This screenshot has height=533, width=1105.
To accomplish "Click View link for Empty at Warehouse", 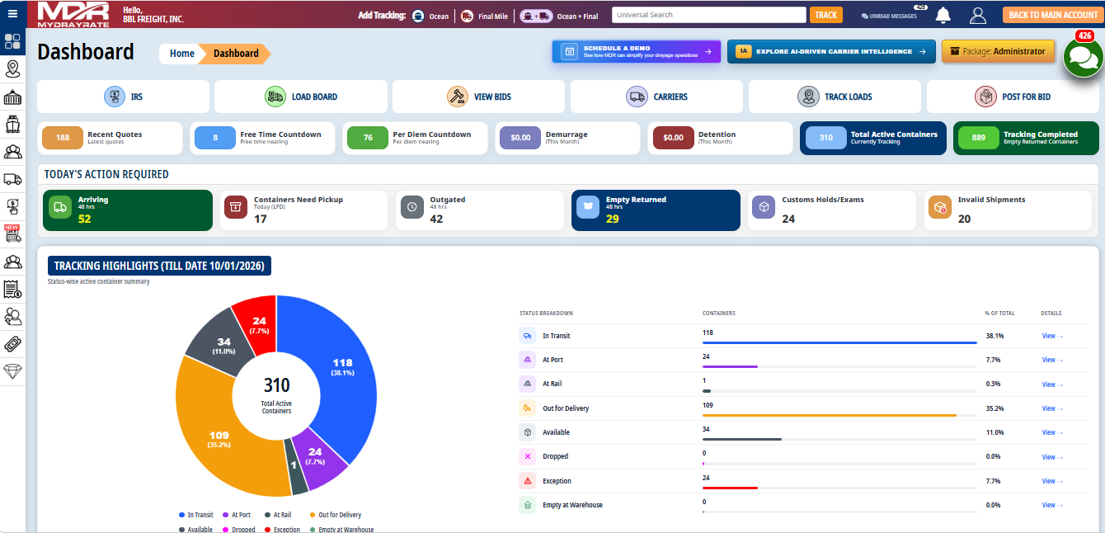I will [x=1051, y=505].
